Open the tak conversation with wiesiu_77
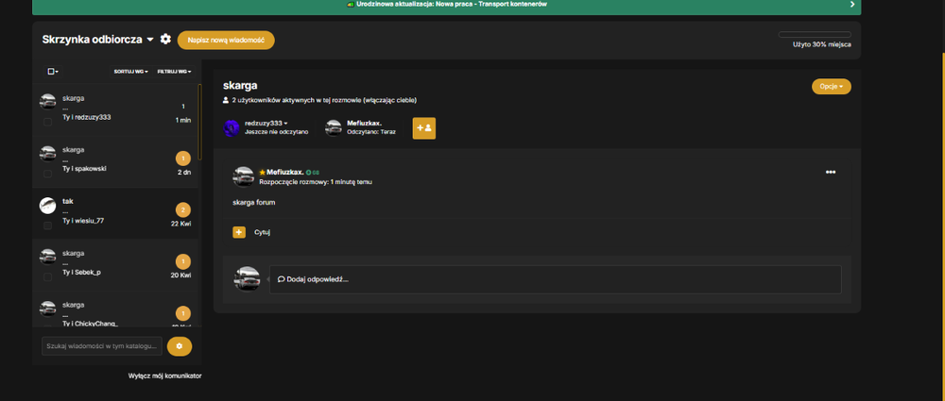The image size is (945, 401). point(115,214)
